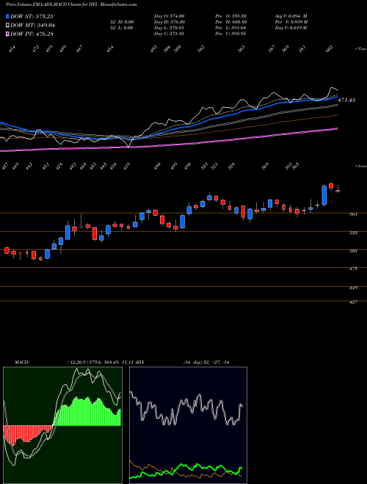367x484 pixels.
Task: Click the 'Day O: 574.00' open value
Action: (x=169, y=16)
